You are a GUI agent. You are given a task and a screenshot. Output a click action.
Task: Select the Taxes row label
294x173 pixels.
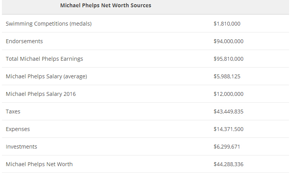[13, 112]
